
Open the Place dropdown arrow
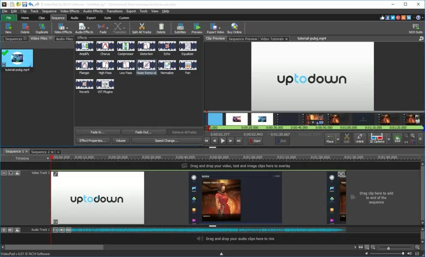[x=338, y=140]
